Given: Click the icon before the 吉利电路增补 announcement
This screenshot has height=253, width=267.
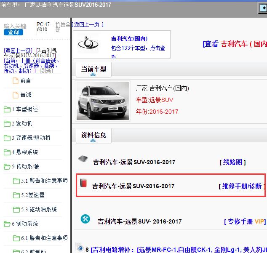Looking at the screenshot, I should 80,248.
